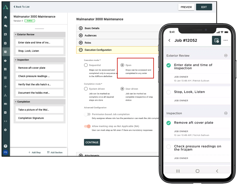Open the QR code icon in sidebar
This screenshot has height=184, width=238.
coord(5,78)
